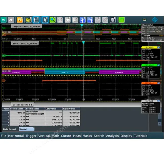Open help with the question mark icon

20,20
